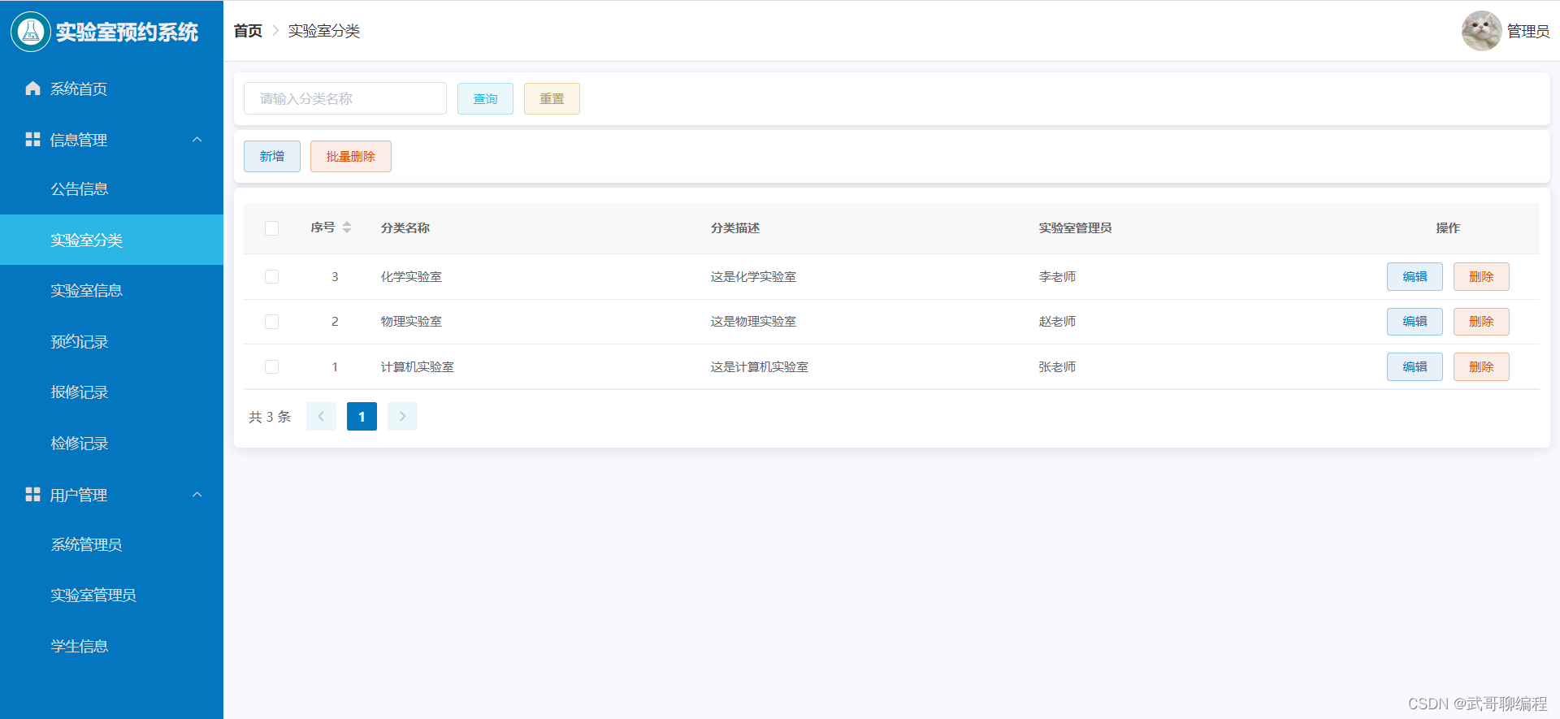Click the 首页 breadcrumb link
Viewport: 1560px width, 719px height.
coord(248,31)
